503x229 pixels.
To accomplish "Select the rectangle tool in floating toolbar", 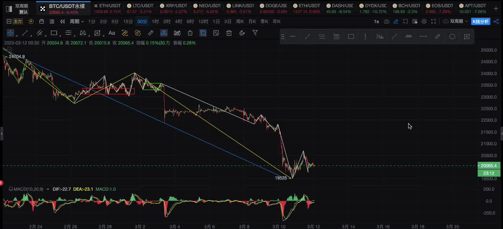I will coord(351,36).
